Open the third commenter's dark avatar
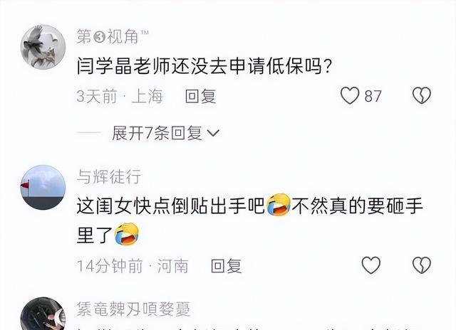The height and width of the screenshot is (330, 456). 43,314
